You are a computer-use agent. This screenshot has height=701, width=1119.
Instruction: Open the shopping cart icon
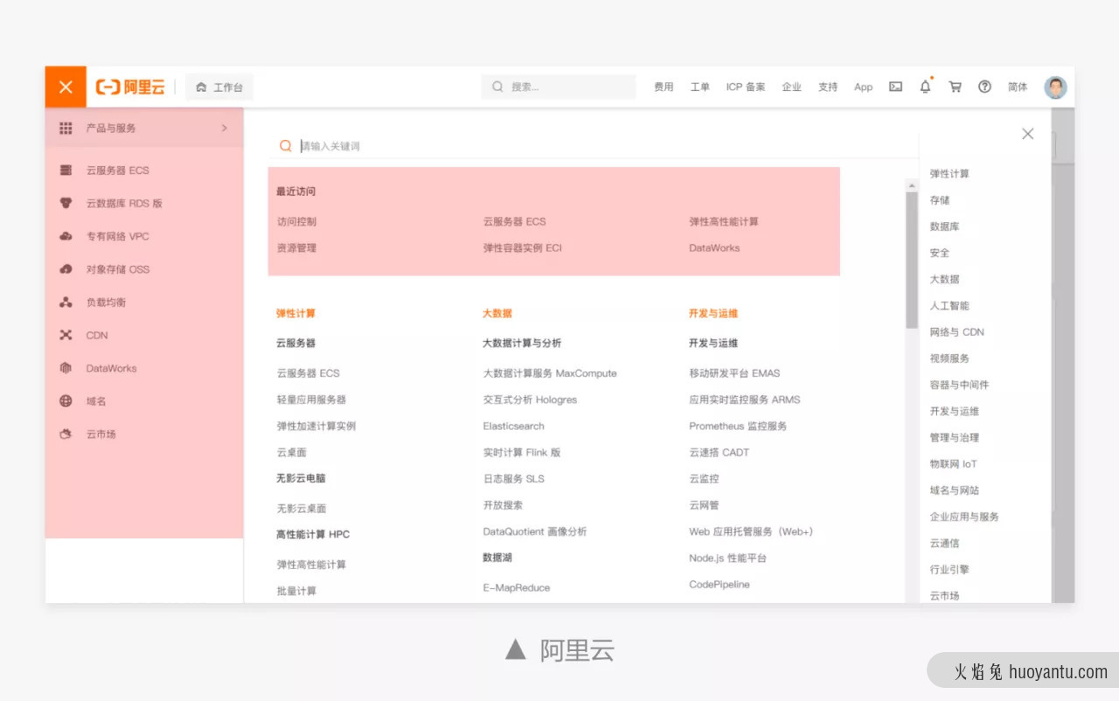pyautogui.click(x=955, y=87)
